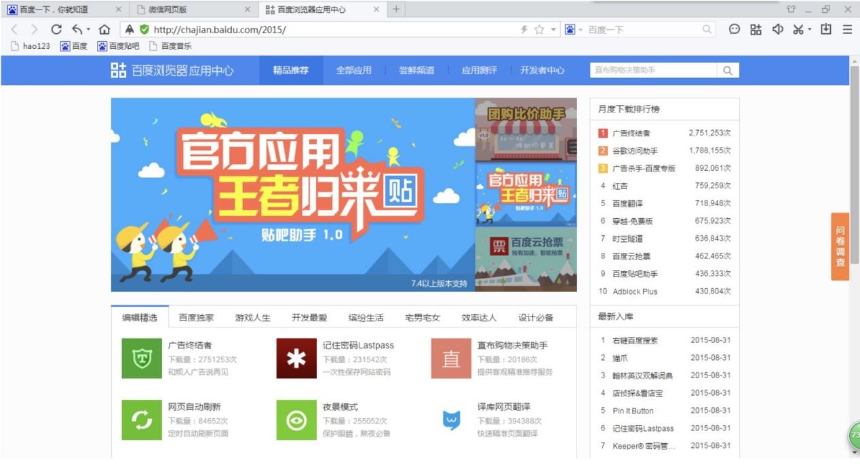Open the 贴吧助手 1.0 main banner

coord(292,195)
